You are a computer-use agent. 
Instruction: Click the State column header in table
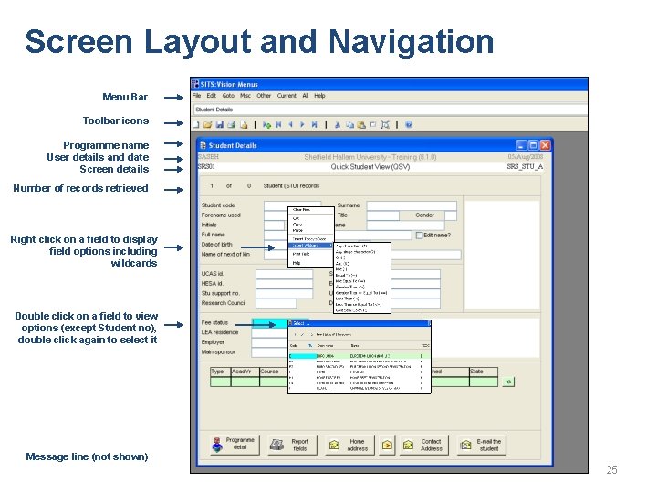coord(484,372)
